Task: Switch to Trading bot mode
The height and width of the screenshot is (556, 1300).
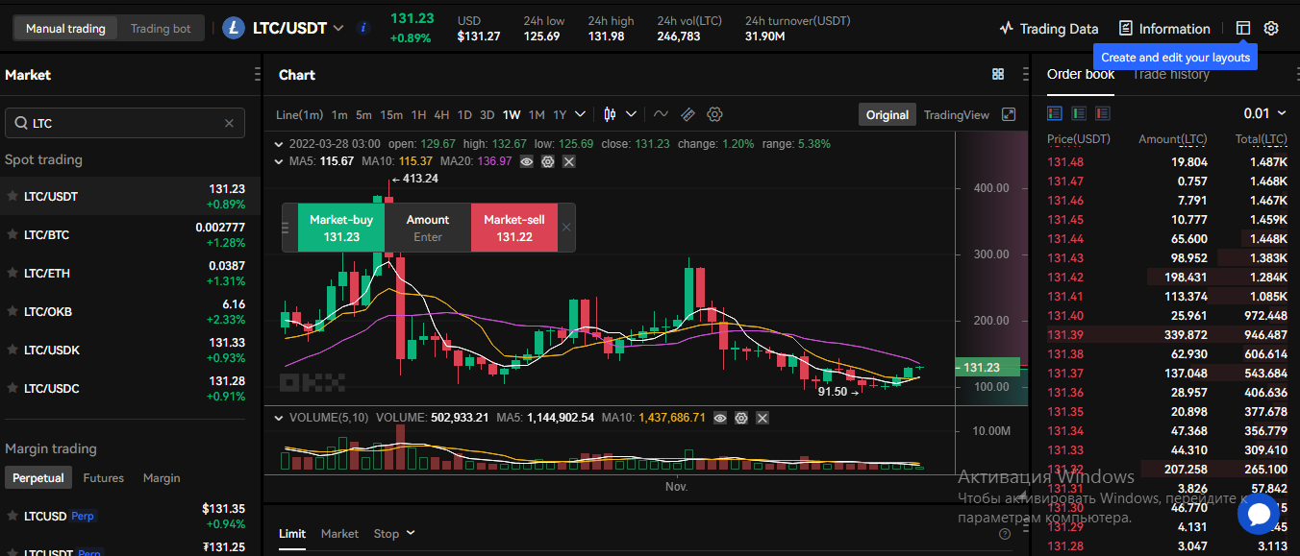Action: point(161,28)
